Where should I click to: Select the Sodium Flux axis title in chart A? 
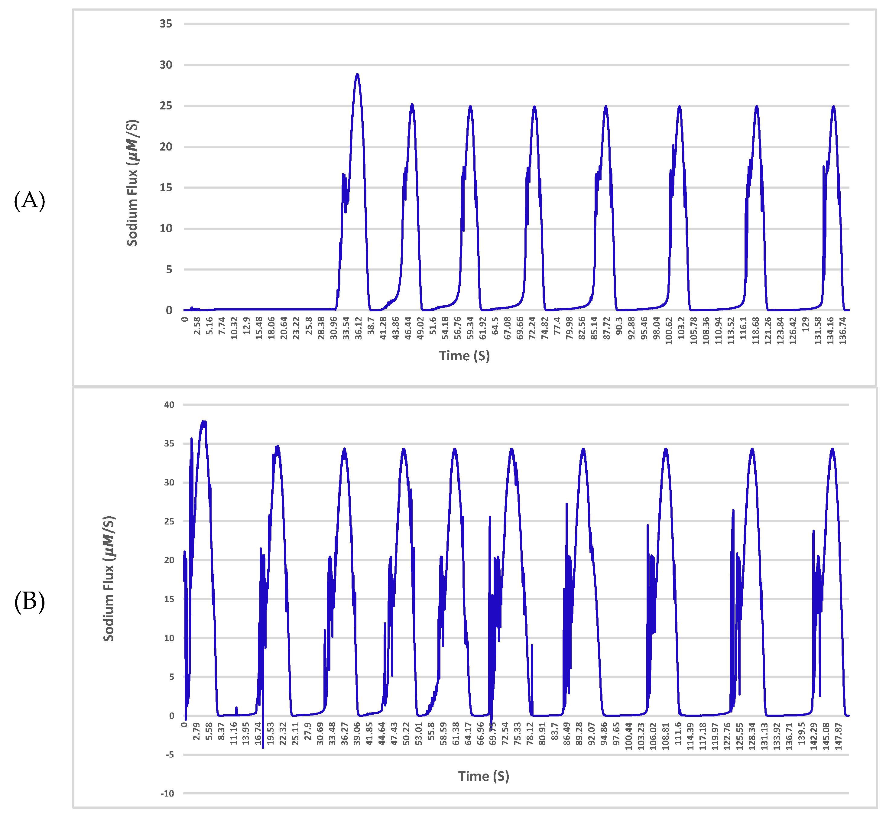coord(132,183)
